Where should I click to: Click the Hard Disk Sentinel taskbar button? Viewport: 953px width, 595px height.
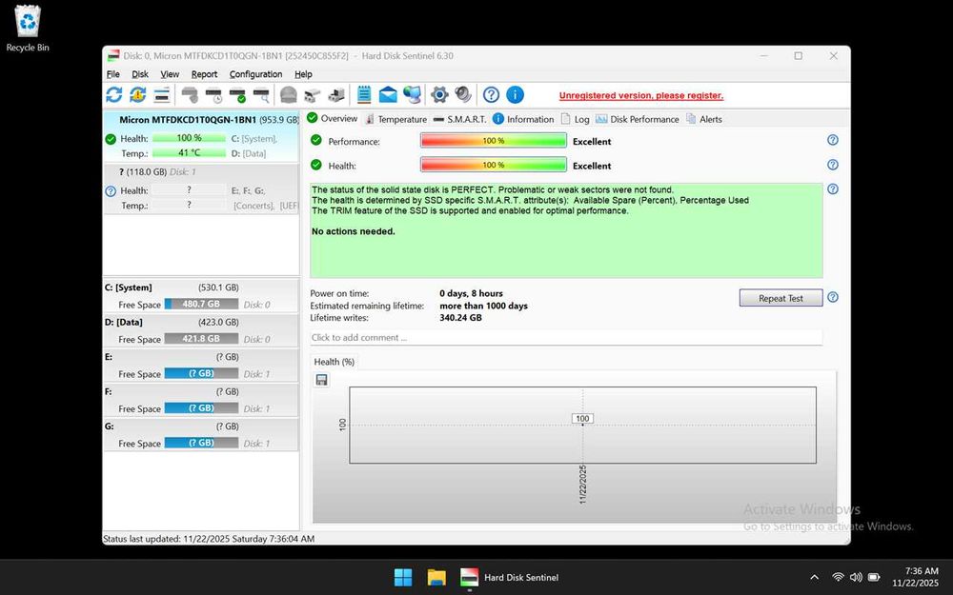click(509, 578)
